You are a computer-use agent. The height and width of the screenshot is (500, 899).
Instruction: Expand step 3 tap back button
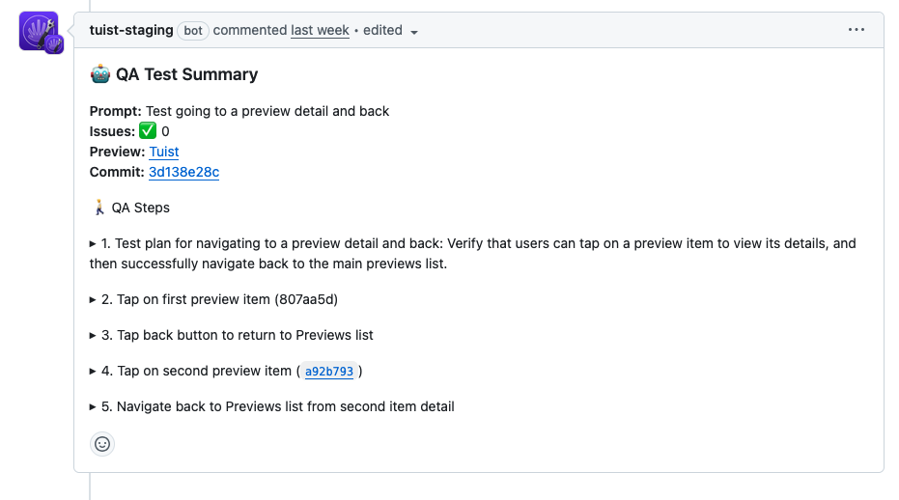click(x=94, y=335)
